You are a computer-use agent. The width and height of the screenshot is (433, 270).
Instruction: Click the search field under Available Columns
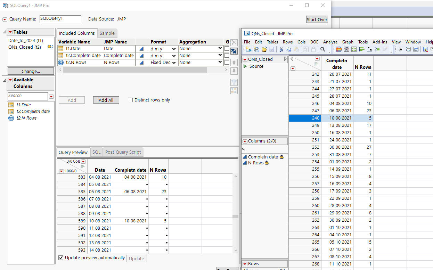[x=28, y=96]
